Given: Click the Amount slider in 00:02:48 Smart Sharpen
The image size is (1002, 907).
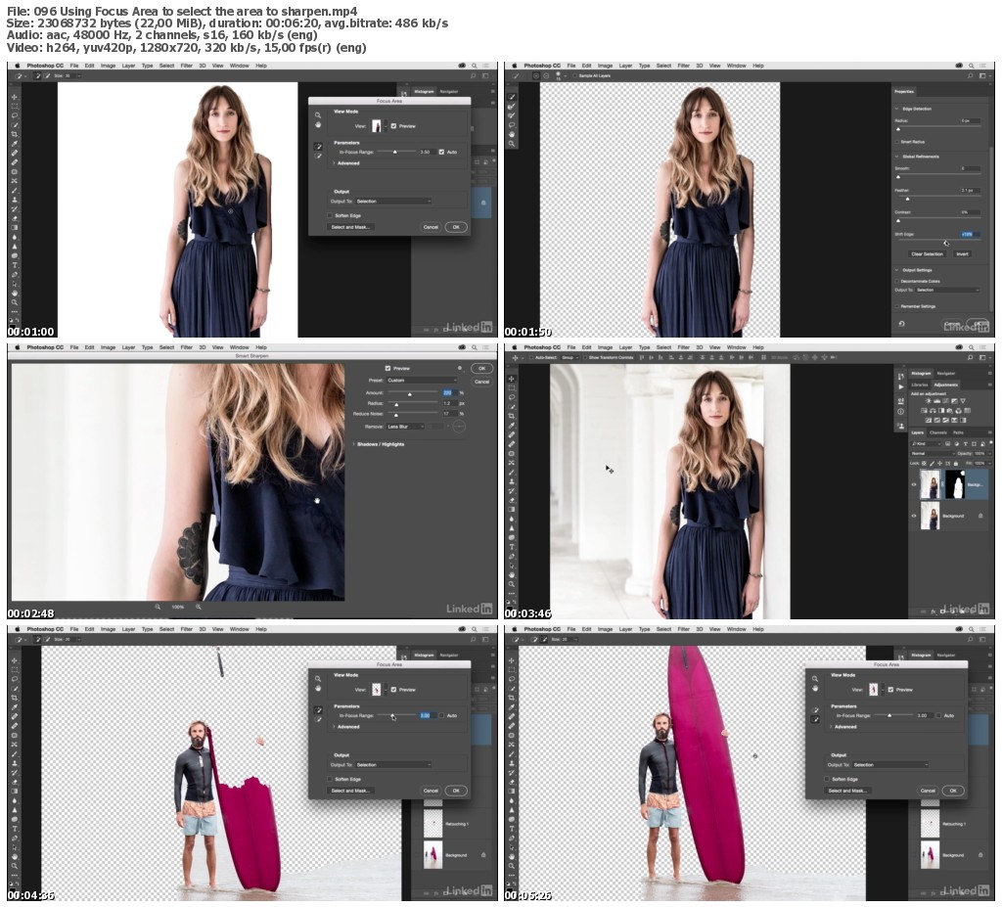Looking at the screenshot, I should [414, 395].
